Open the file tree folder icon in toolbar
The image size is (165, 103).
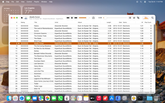pos(22,18)
